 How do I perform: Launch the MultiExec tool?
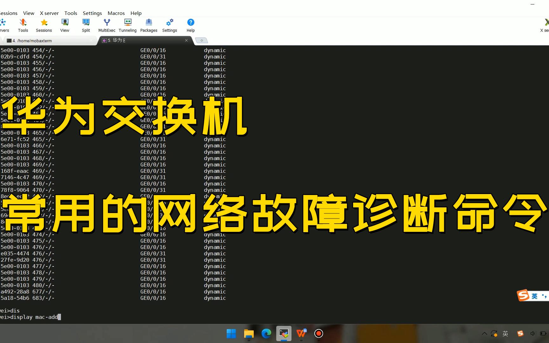(107, 25)
